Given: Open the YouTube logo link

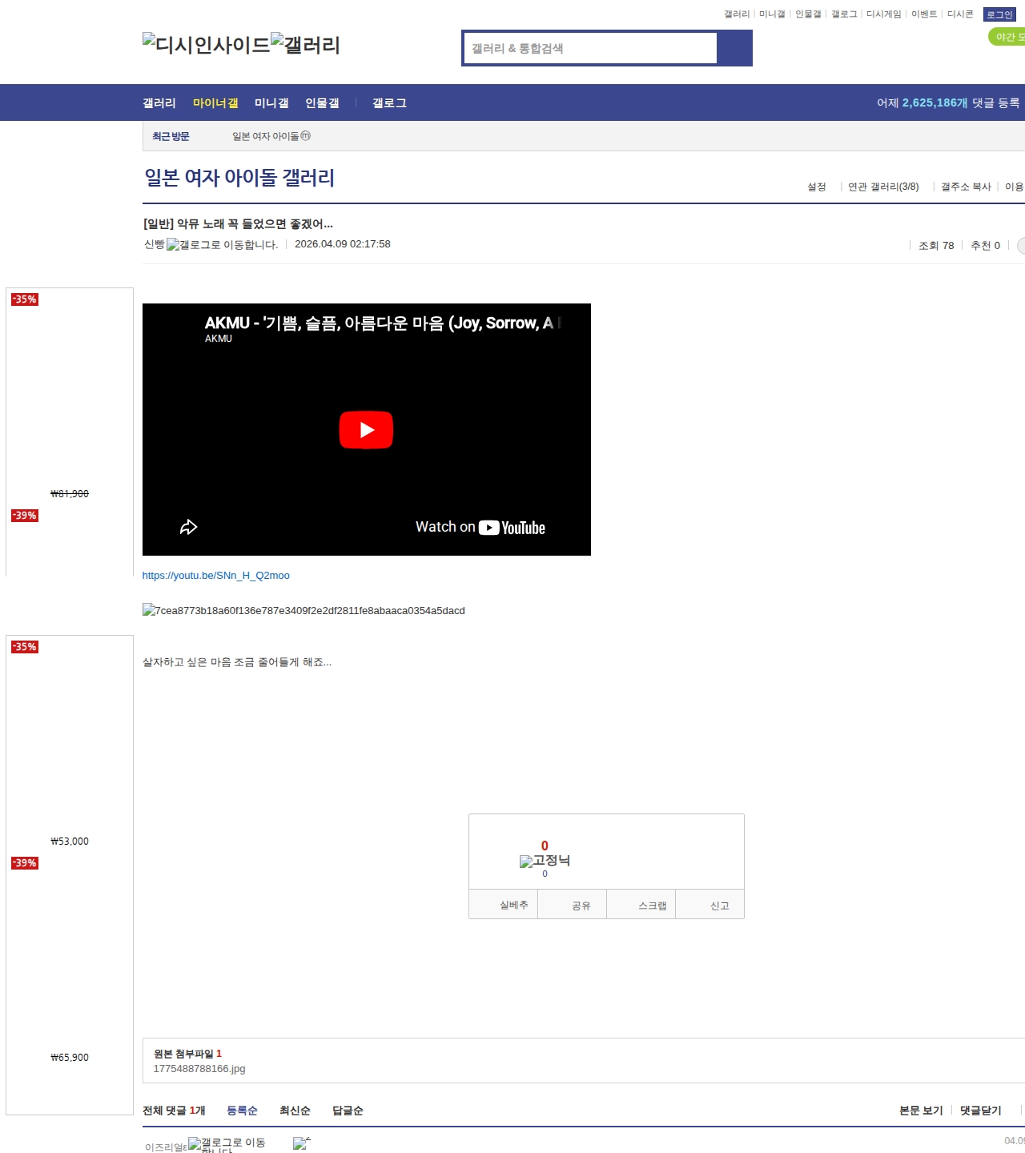Looking at the screenshot, I should (x=512, y=528).
